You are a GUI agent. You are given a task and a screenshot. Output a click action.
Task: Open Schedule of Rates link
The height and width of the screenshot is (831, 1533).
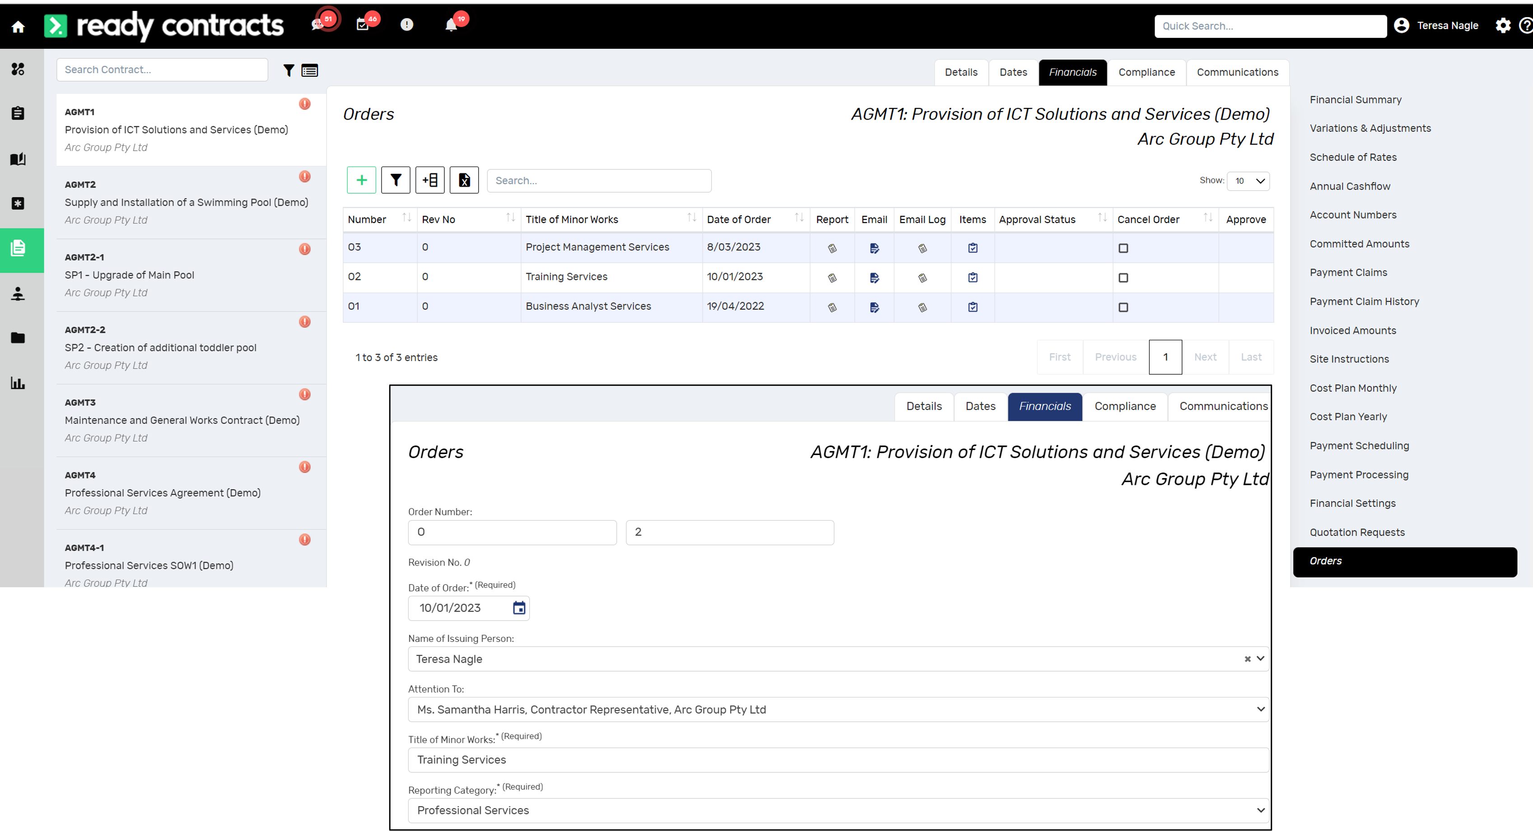[x=1353, y=158]
